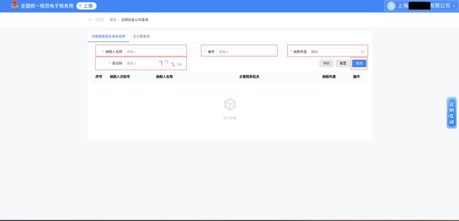Focus the 纳税人名称 input field
The image size is (459, 221).
pyautogui.click(x=153, y=52)
